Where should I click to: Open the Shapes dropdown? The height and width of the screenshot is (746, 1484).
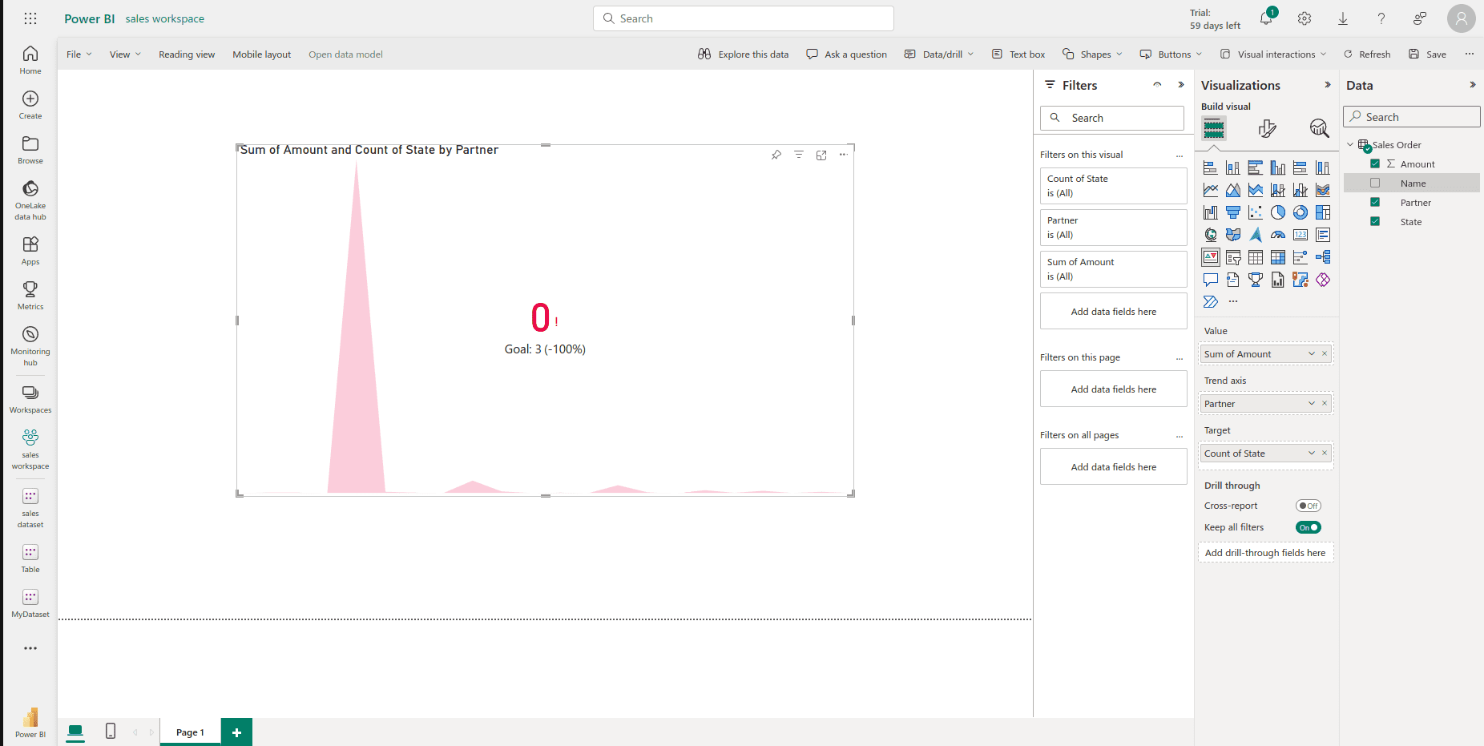(1092, 54)
